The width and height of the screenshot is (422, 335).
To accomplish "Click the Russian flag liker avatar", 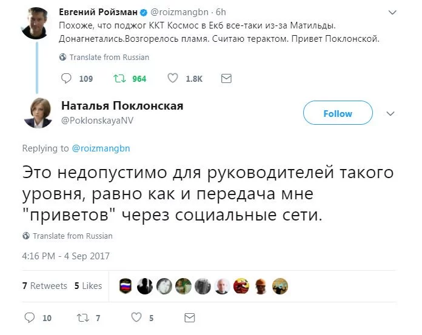I will coord(126,286).
